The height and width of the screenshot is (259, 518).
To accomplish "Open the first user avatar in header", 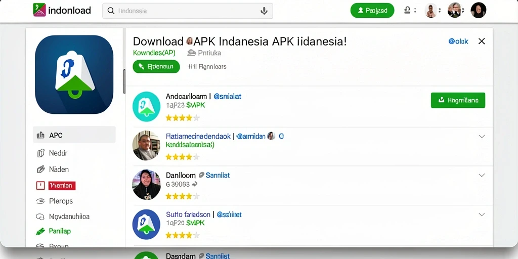I will click(x=431, y=11).
